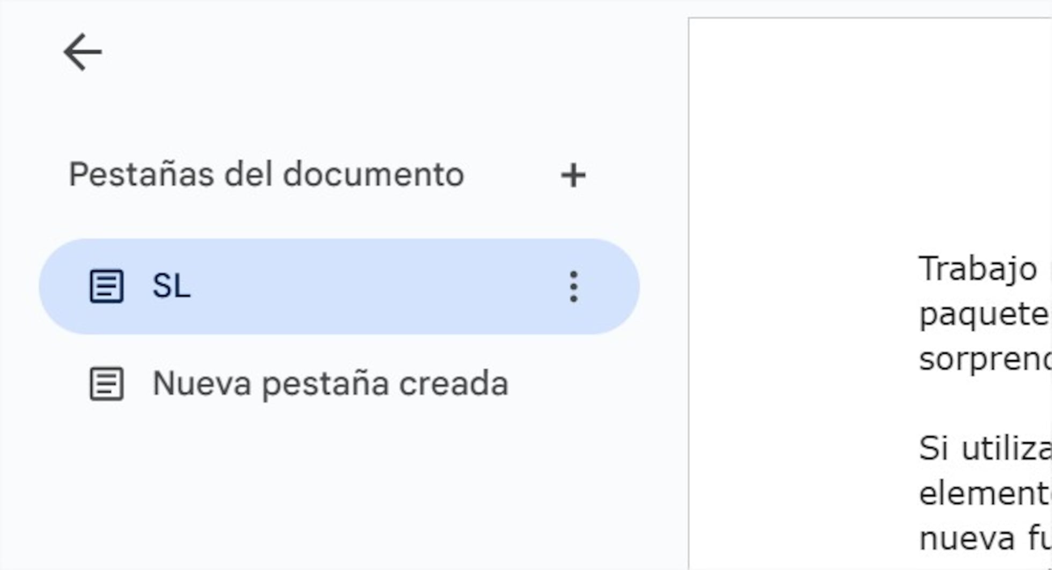1052x570 pixels.
Task: Click the SL tab document icon
Action: coord(107,287)
